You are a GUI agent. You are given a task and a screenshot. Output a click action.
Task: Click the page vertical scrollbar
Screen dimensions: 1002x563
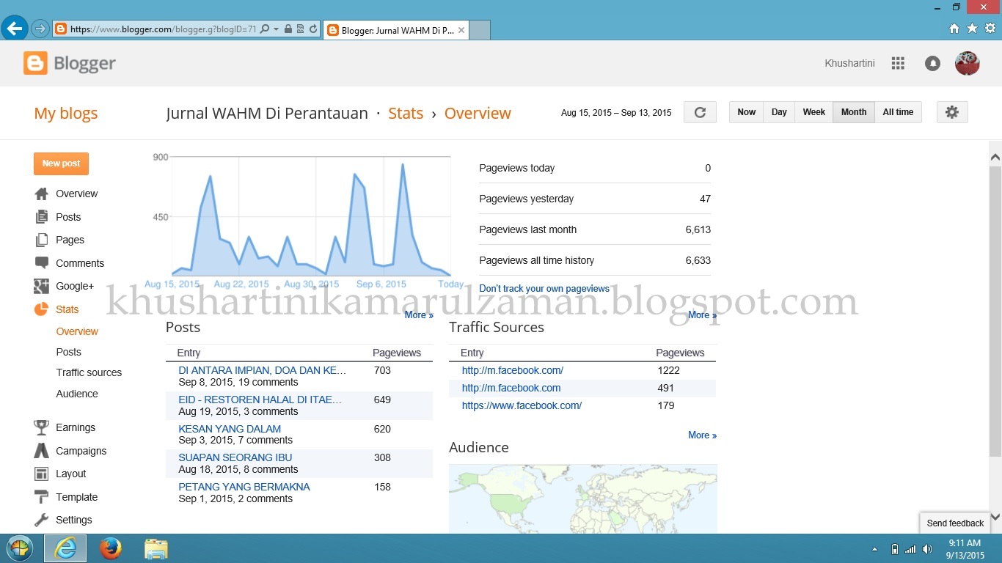point(995,311)
